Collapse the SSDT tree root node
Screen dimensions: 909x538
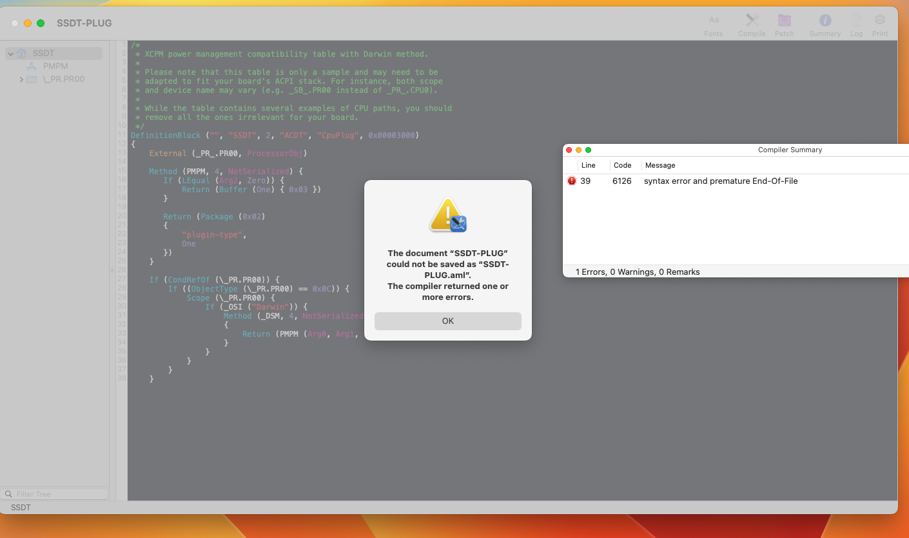11,54
